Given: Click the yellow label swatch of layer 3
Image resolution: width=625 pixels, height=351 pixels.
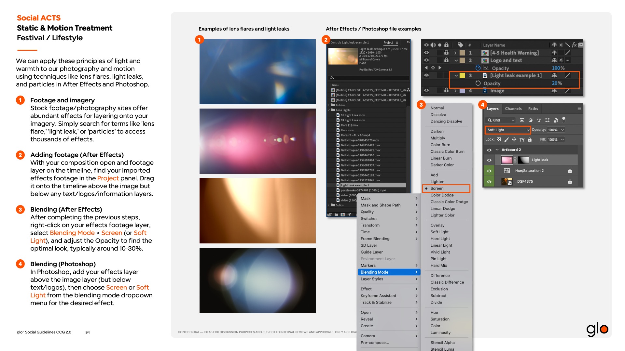Looking at the screenshot, I should coord(462,75).
